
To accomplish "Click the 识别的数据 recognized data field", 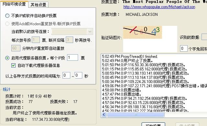I will coord(204,37).
